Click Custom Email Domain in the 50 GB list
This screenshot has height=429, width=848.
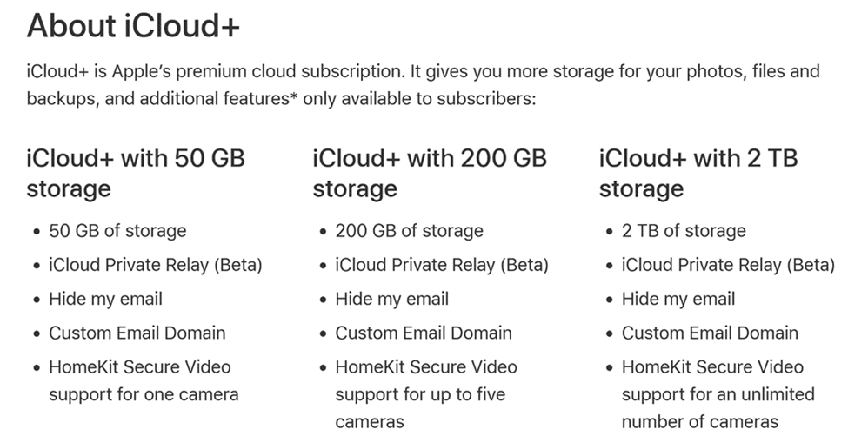(x=137, y=333)
